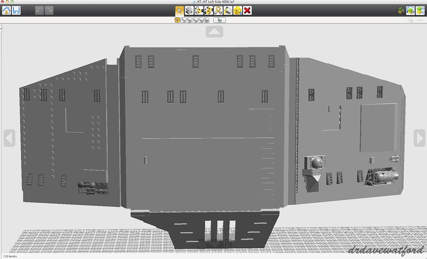Screen dimensions: 427x259
Task: Click the Undo arrow button
Action: 39,10
